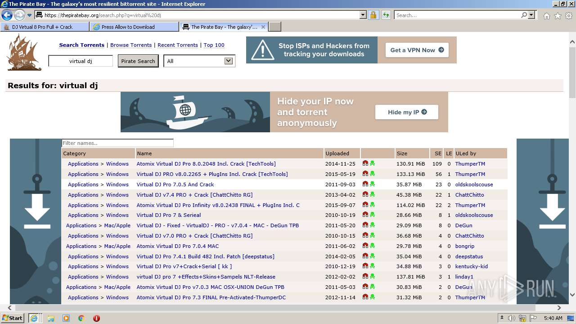
Task: Click magnet icon for Virtual DJ Pro v7.0.3 MAC OSX-UNION
Action: click(365, 287)
